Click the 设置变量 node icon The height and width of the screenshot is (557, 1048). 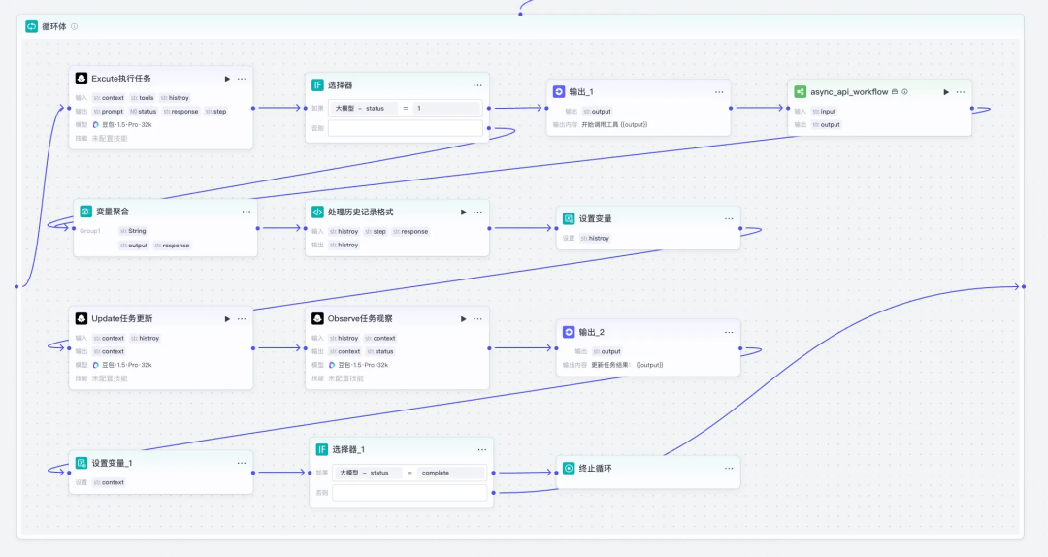pyautogui.click(x=569, y=218)
